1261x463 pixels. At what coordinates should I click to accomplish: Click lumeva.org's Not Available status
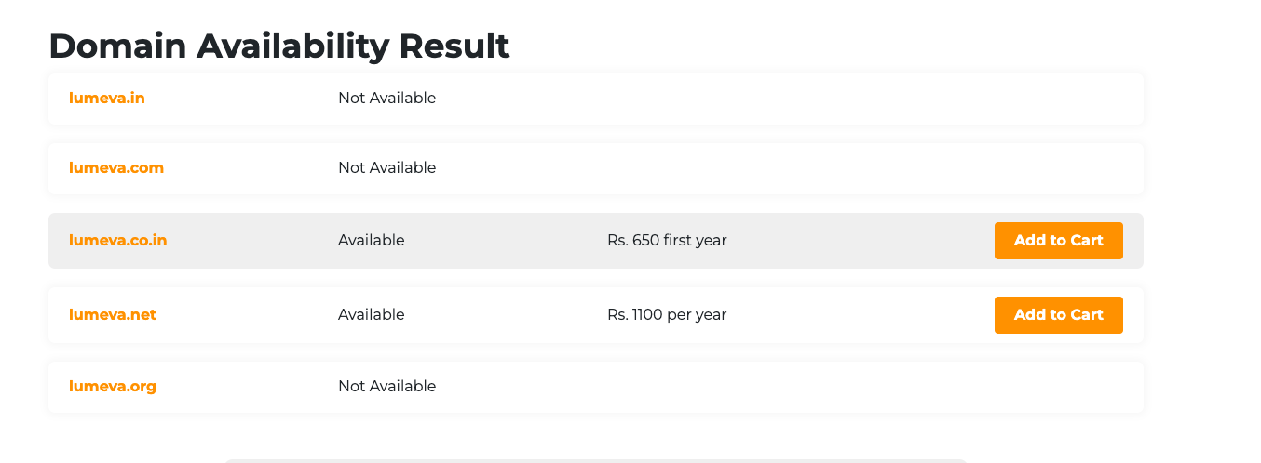pos(386,386)
